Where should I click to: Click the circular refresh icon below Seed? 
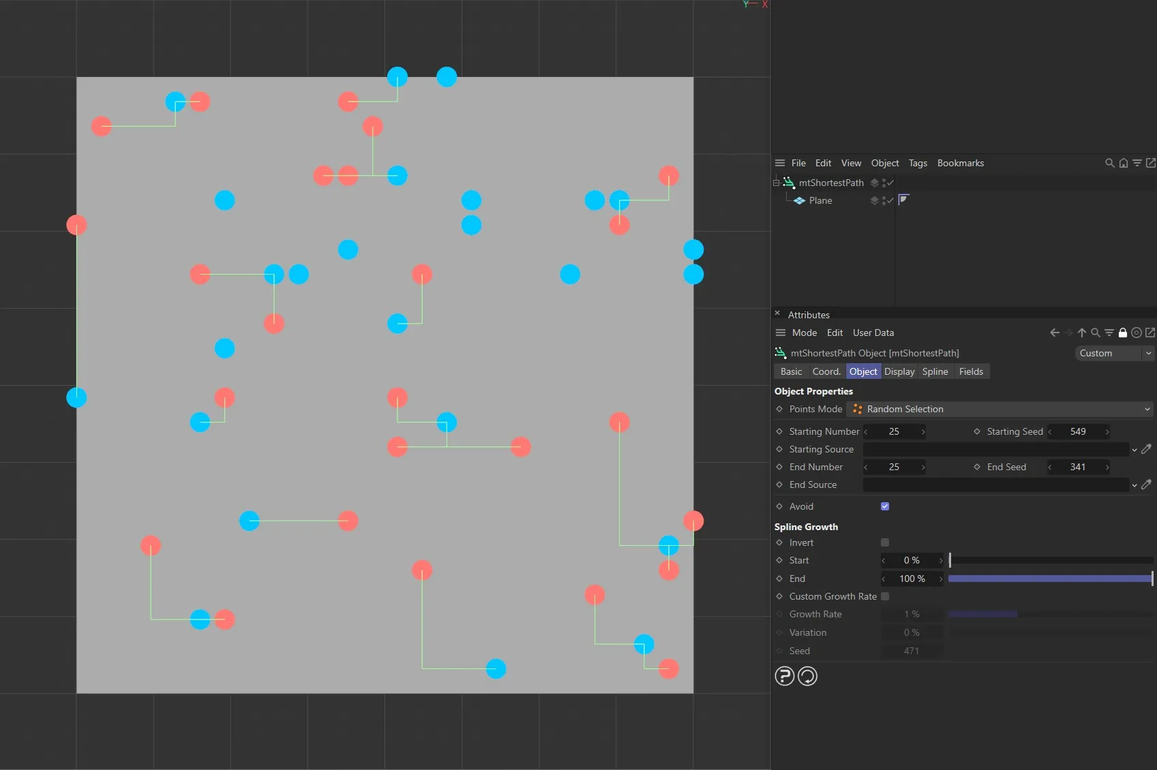pyautogui.click(x=807, y=676)
